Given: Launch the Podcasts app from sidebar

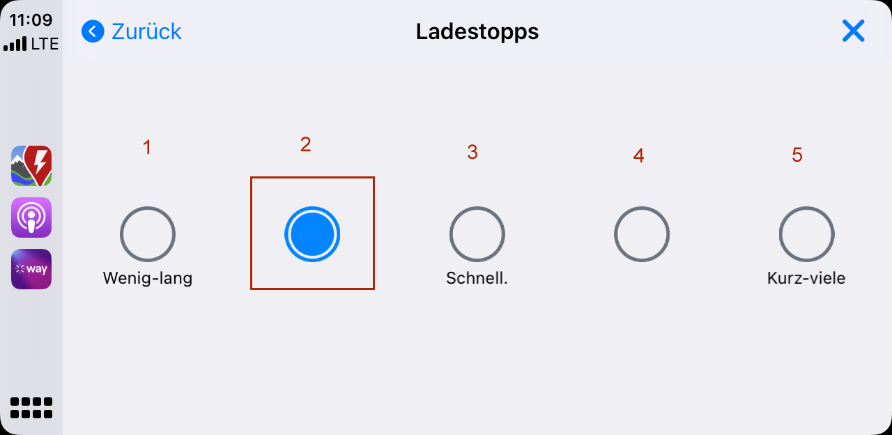Looking at the screenshot, I should coord(31,217).
